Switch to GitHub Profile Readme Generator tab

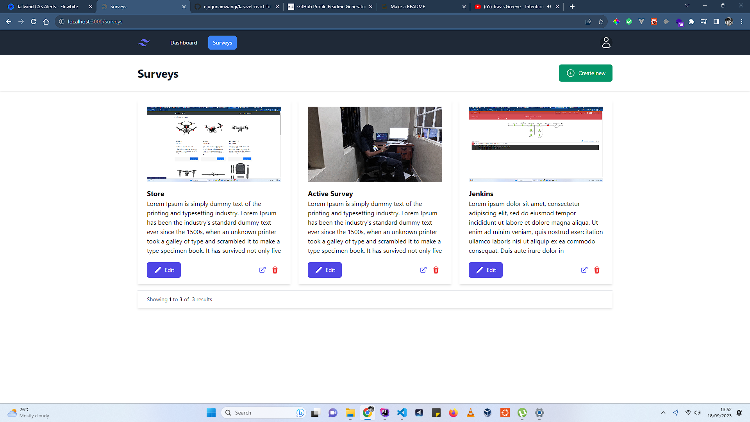(x=330, y=7)
